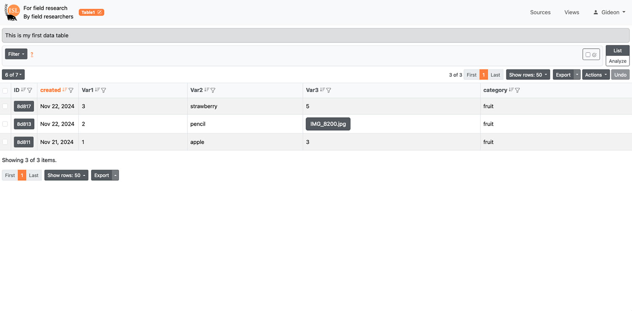Click the orange question mark help icon
Image resolution: width=632 pixels, height=311 pixels.
tap(32, 54)
